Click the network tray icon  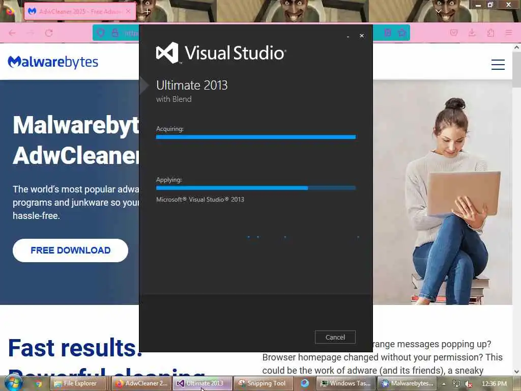click(x=456, y=384)
